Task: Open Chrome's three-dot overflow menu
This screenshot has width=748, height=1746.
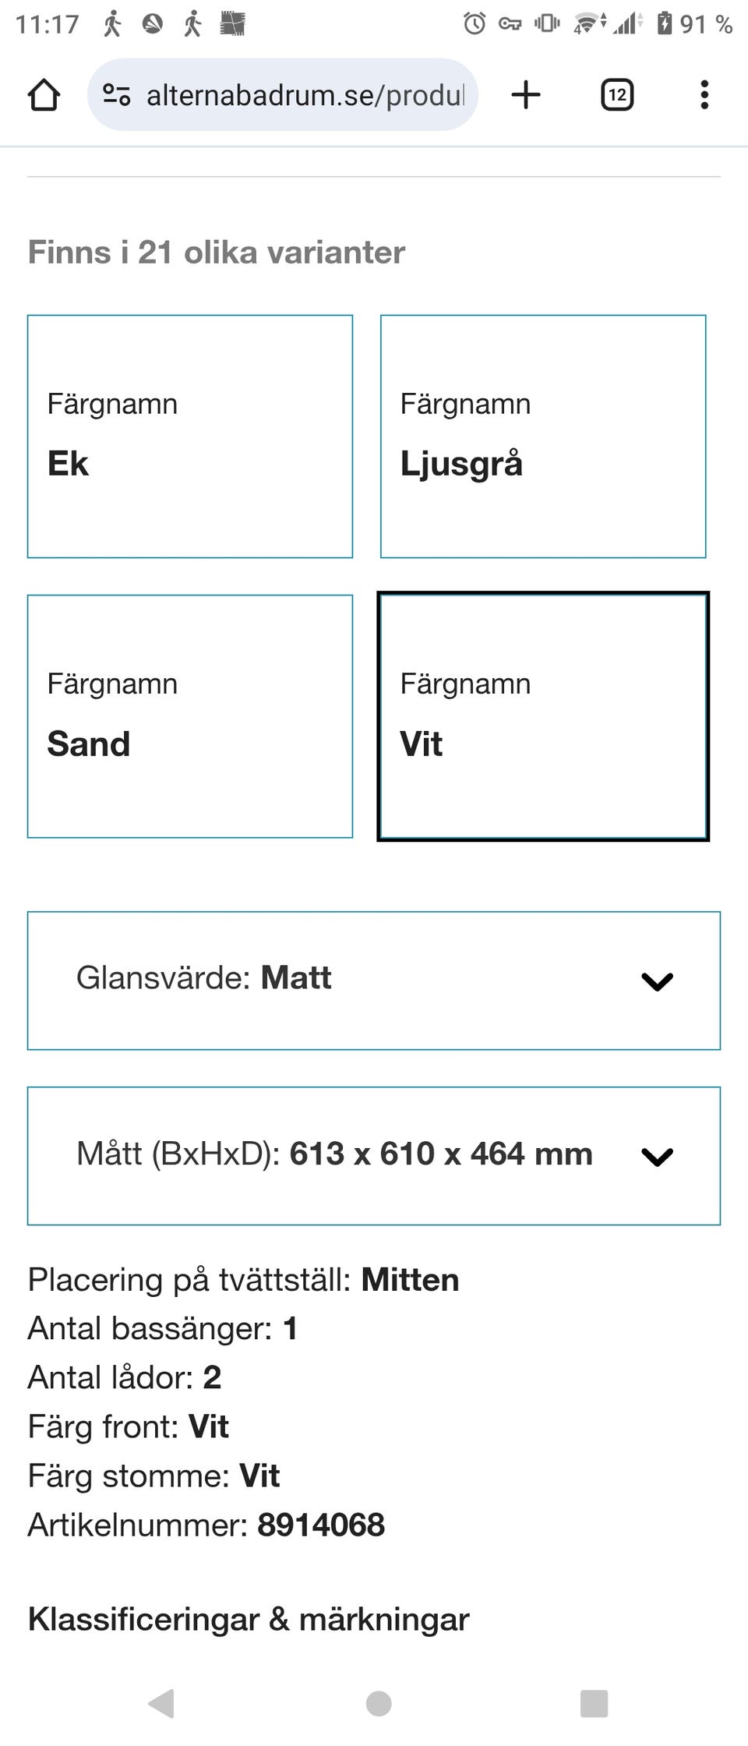Action: [x=704, y=95]
